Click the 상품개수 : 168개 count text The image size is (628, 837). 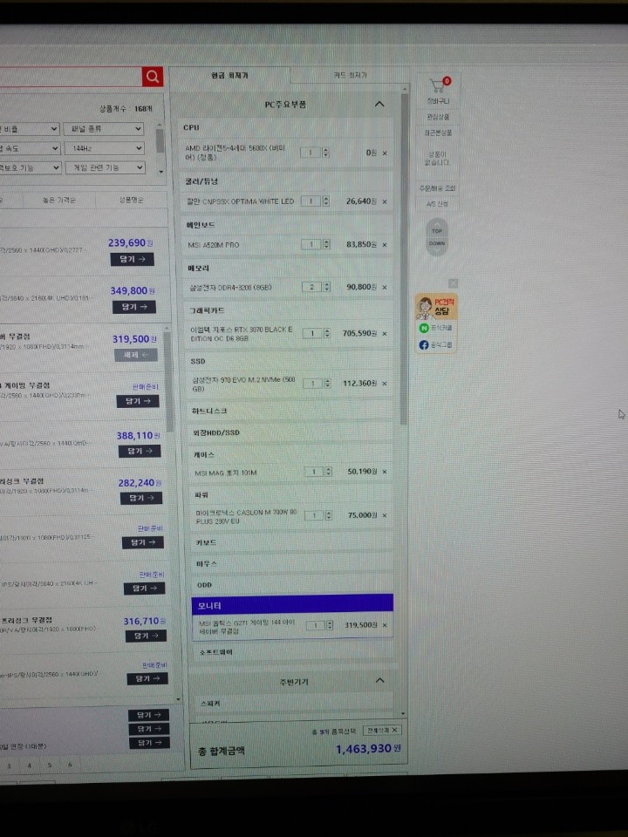pyautogui.click(x=126, y=109)
